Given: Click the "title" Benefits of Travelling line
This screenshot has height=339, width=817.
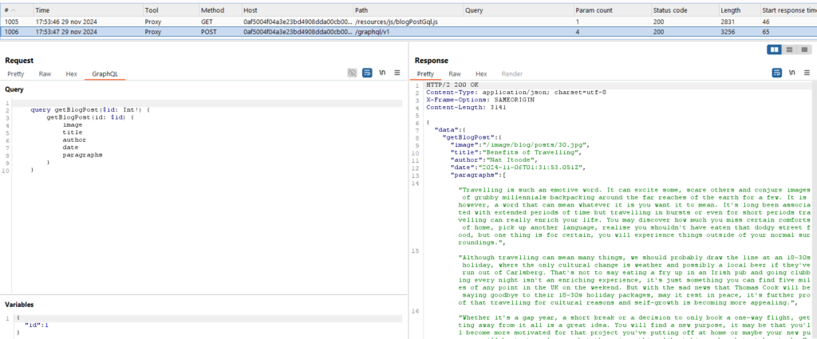Looking at the screenshot, I should click(516, 152).
